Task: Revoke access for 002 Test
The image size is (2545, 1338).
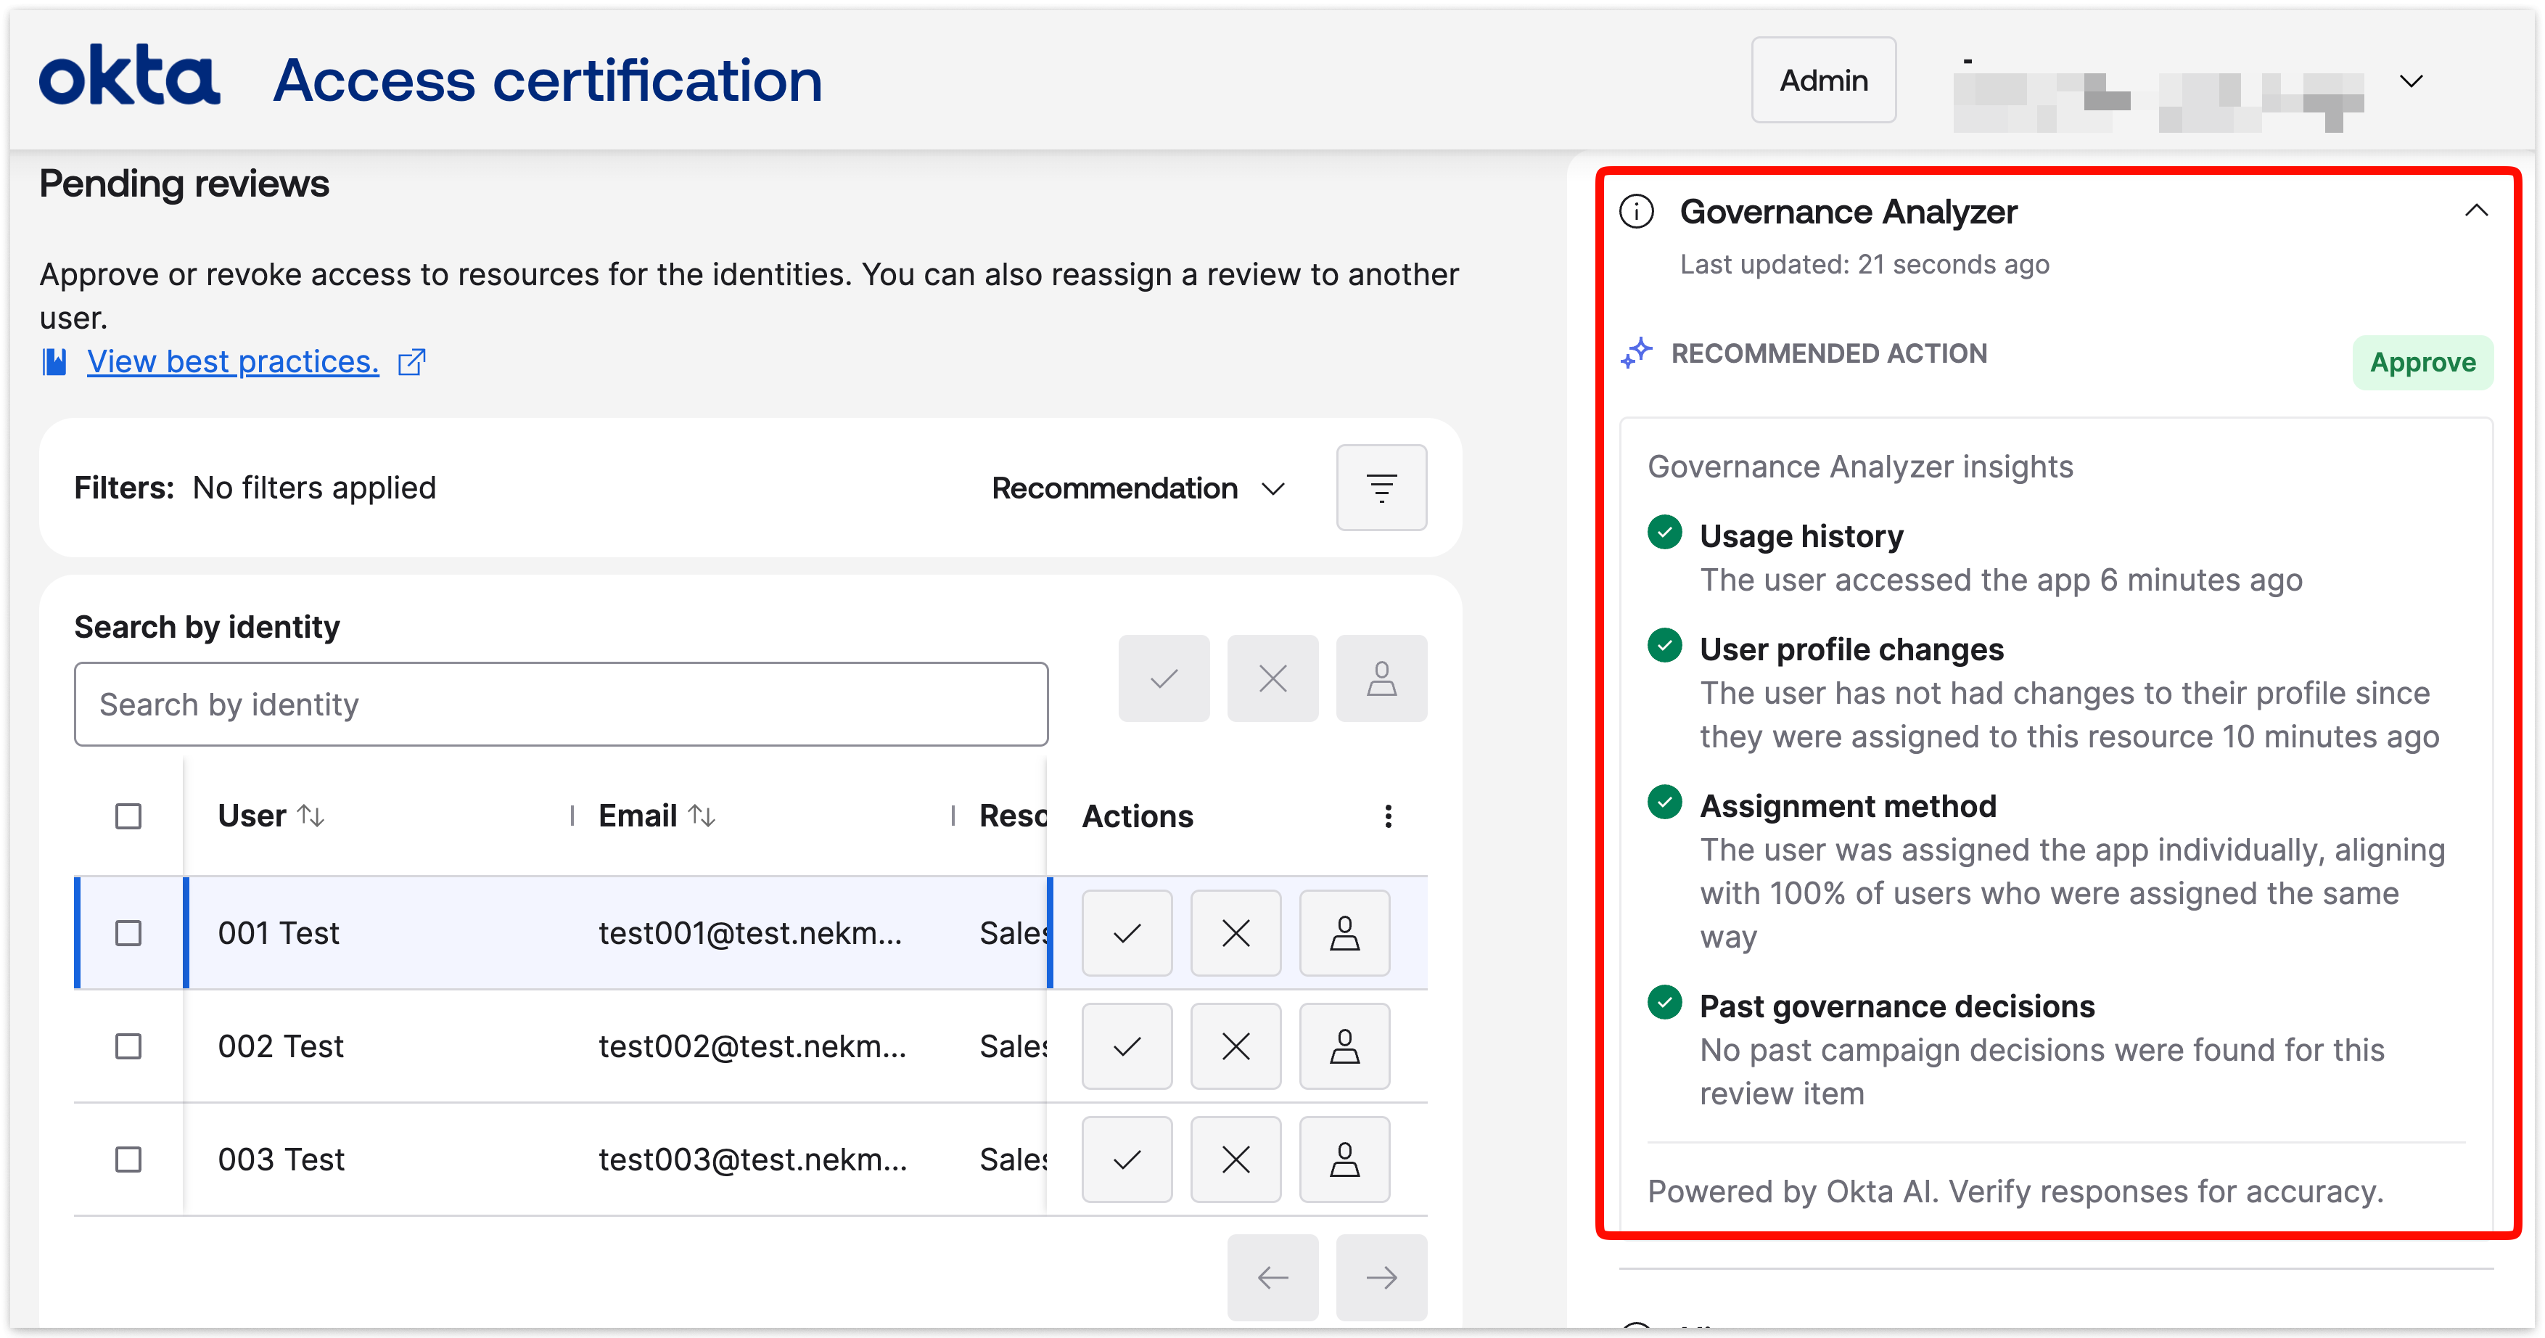Action: [x=1236, y=1046]
